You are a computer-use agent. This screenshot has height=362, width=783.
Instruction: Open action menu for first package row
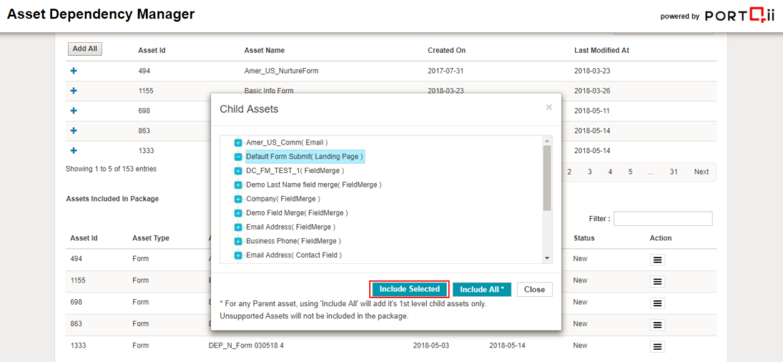(x=658, y=260)
